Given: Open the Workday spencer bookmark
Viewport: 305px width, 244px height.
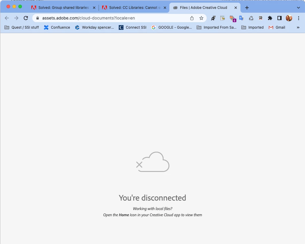Looking at the screenshot, I should click(x=94, y=27).
